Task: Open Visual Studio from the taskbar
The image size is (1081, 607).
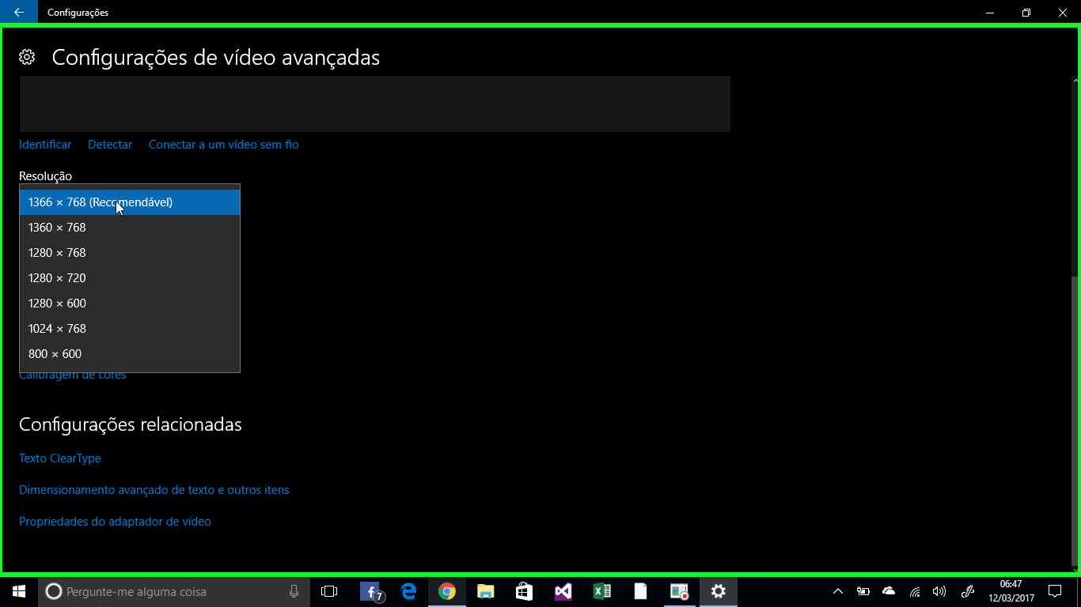Action: coord(563,591)
